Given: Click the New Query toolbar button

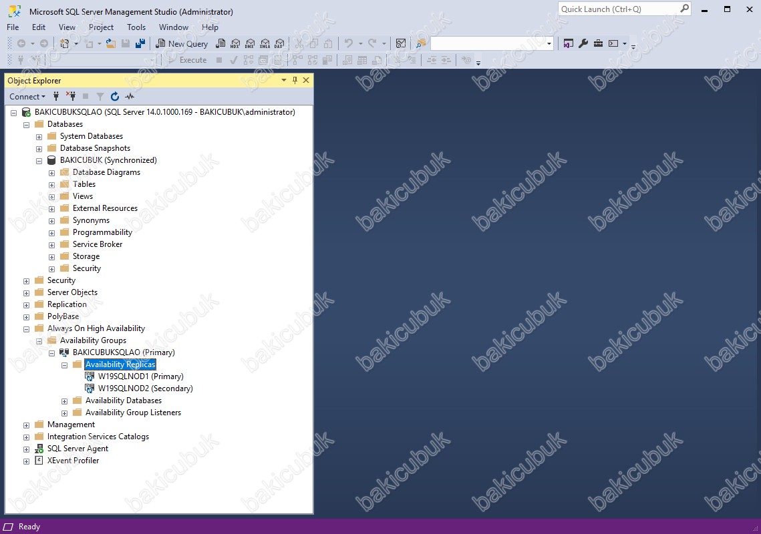Looking at the screenshot, I should (x=182, y=43).
